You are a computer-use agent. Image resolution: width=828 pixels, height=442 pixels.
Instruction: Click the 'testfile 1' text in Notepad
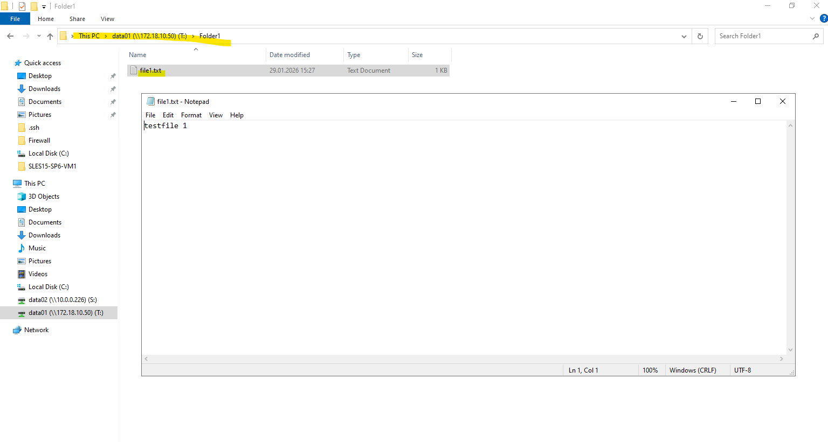[x=165, y=125]
